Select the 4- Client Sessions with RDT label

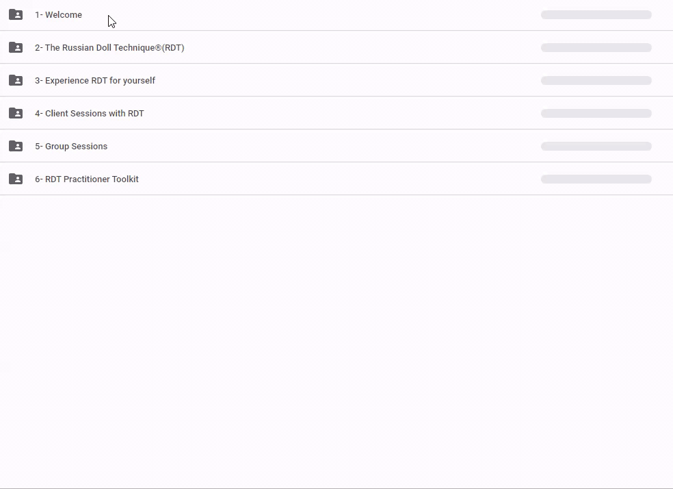tap(90, 113)
